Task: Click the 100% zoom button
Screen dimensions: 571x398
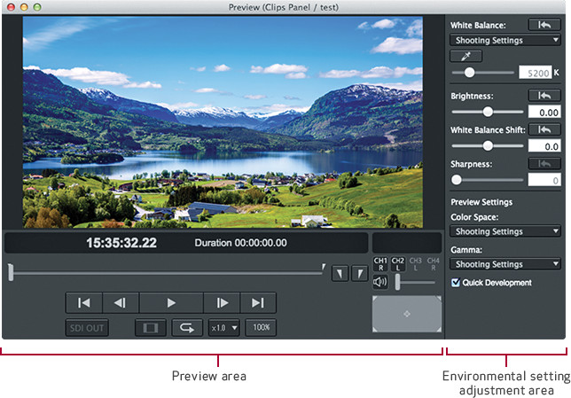Action: (261, 328)
